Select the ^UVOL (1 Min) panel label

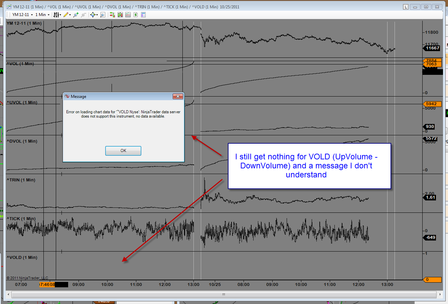tap(22, 103)
